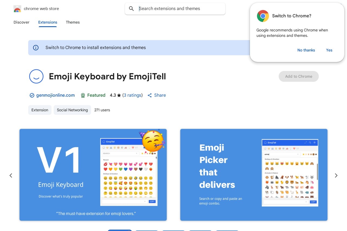Click the Share icon
The height and width of the screenshot is (231, 347).
[x=150, y=95]
